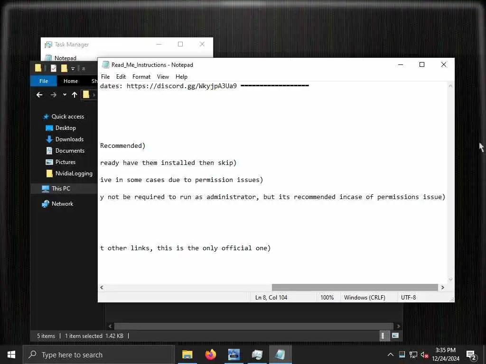Click left arrow of Notepad horizontal scrollbar
This screenshot has height=364, width=486.
102,288
